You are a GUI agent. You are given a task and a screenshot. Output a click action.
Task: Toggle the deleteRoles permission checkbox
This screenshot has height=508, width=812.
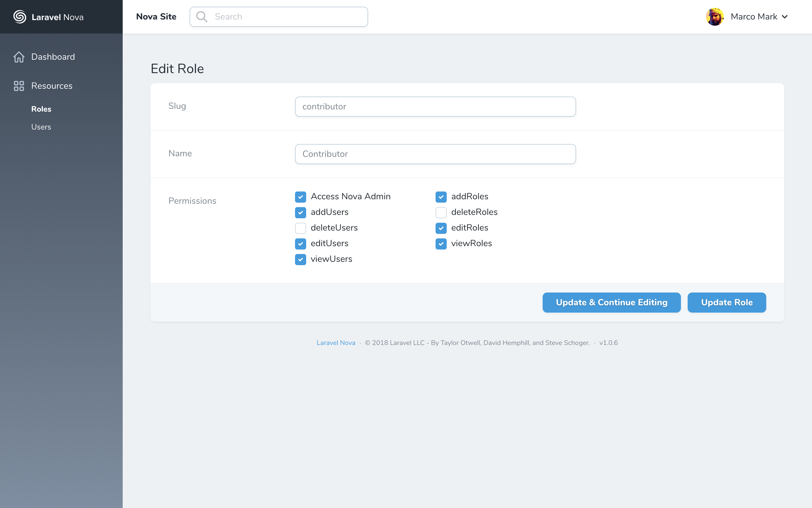click(441, 212)
